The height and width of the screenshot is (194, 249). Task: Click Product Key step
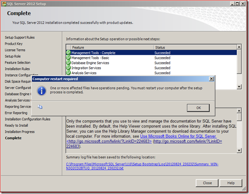pos(14,44)
